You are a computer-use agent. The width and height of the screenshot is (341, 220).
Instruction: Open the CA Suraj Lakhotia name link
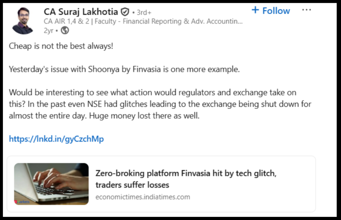click(x=81, y=12)
